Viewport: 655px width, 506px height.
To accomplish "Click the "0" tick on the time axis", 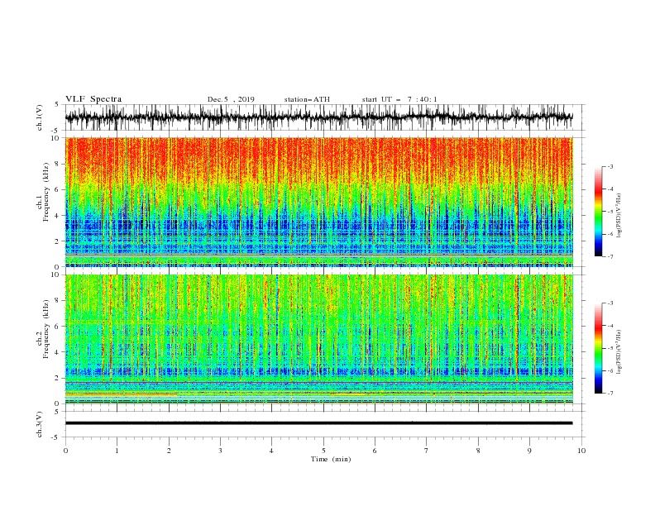I will [65, 451].
